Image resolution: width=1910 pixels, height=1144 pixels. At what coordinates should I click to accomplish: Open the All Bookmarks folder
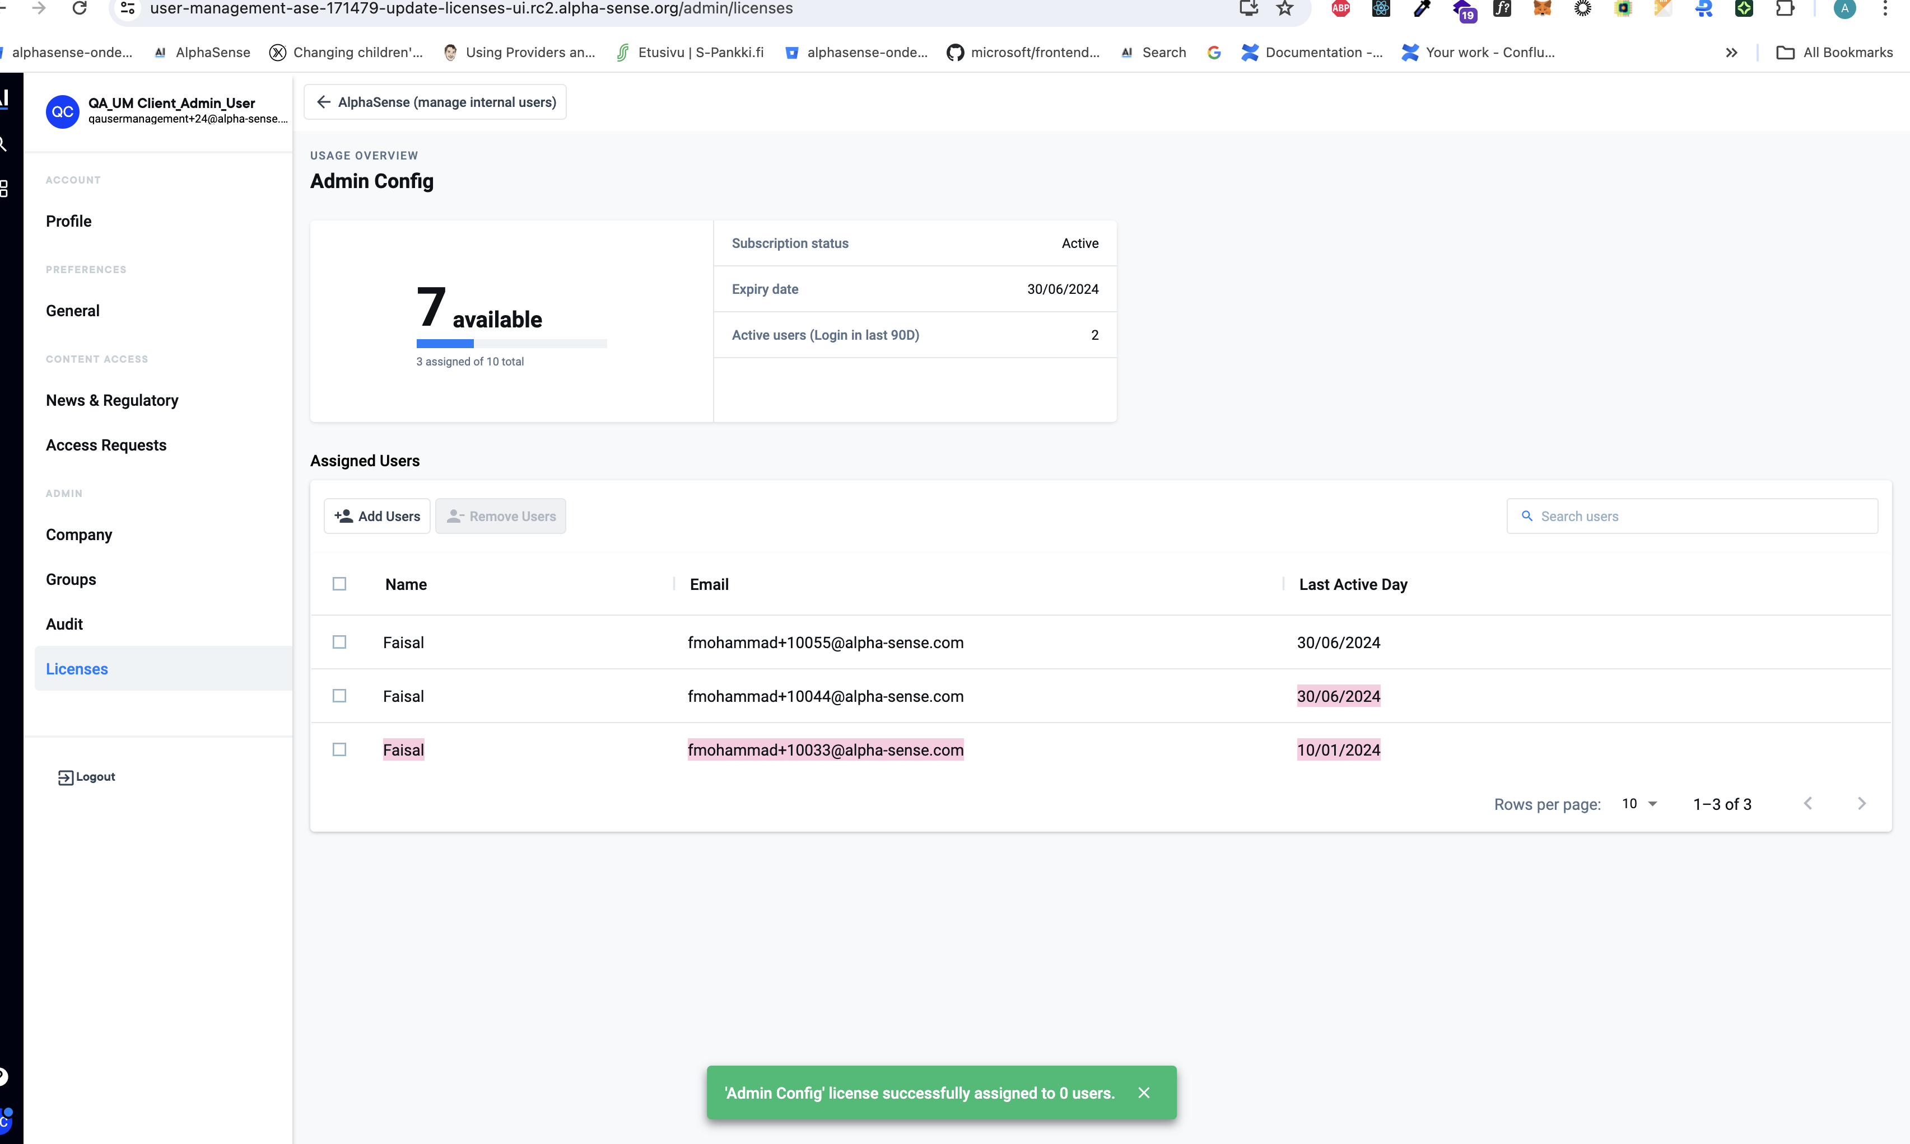(1834, 53)
